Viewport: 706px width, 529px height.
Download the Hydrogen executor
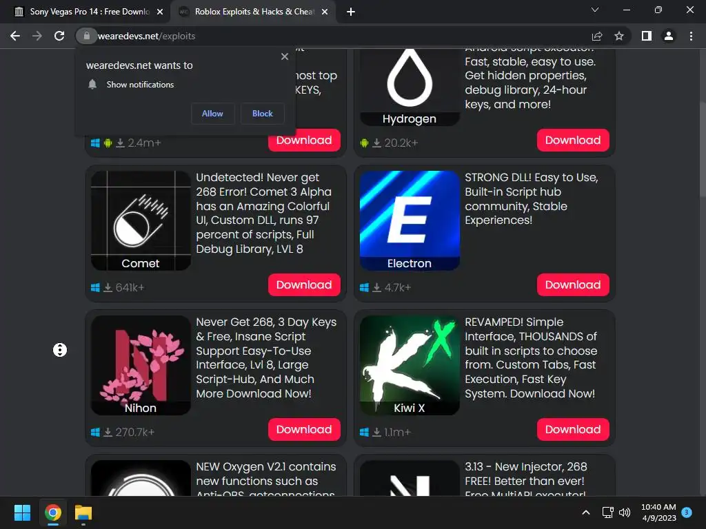(573, 141)
